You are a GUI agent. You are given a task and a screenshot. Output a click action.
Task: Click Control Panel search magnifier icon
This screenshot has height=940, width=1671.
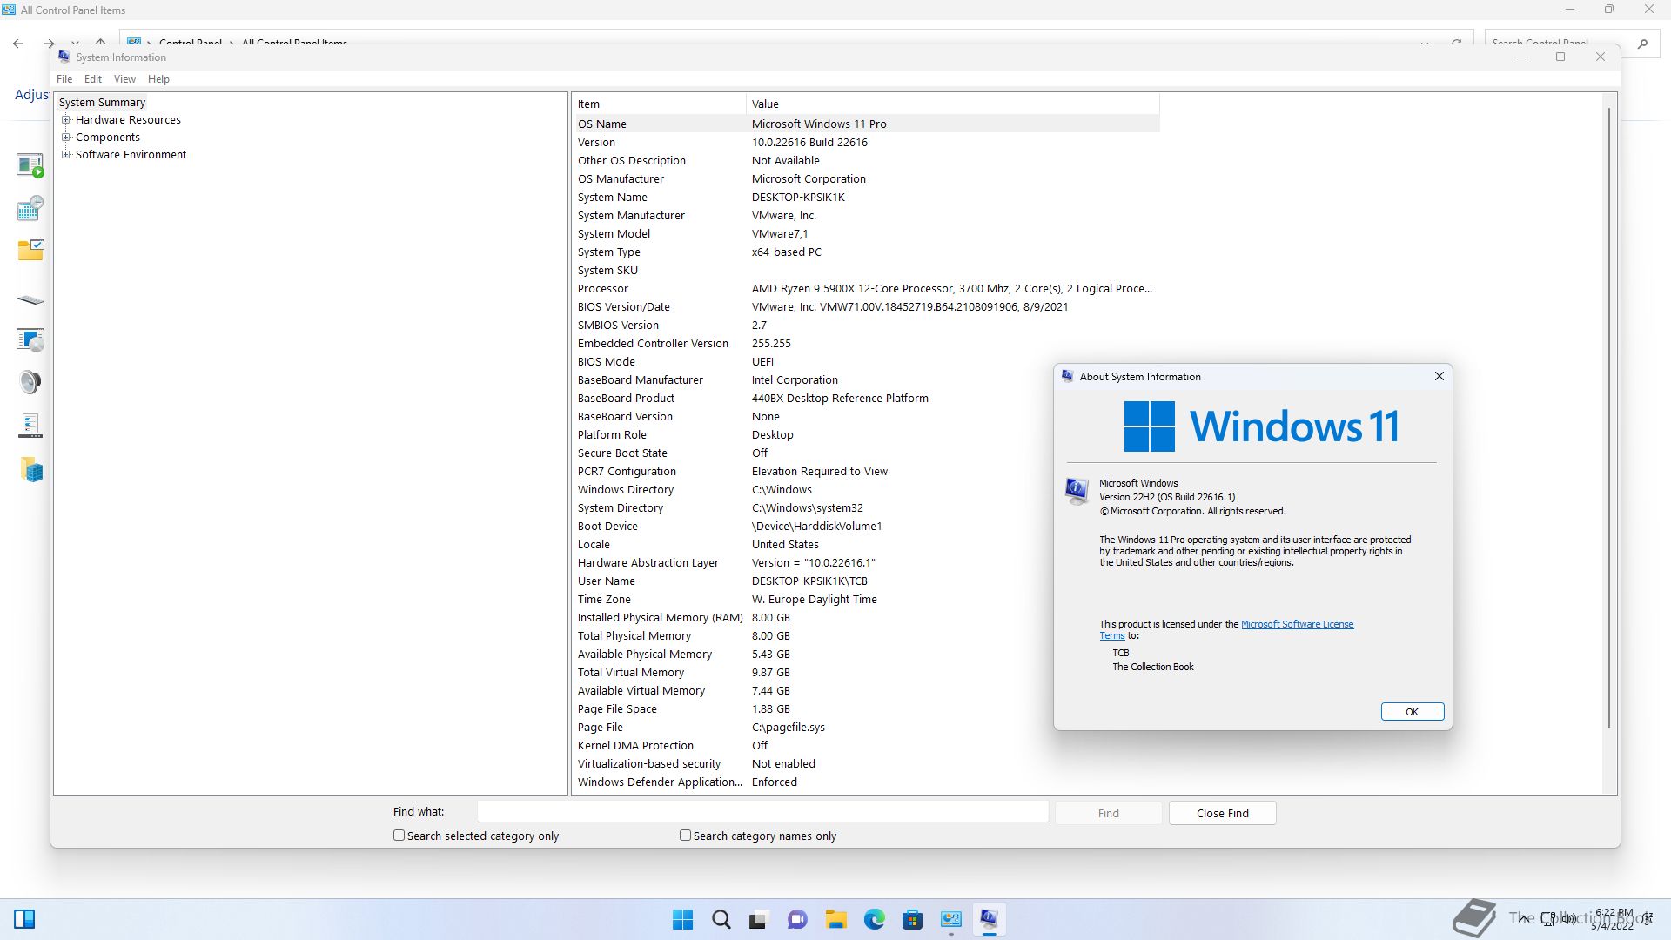pos(1642,43)
